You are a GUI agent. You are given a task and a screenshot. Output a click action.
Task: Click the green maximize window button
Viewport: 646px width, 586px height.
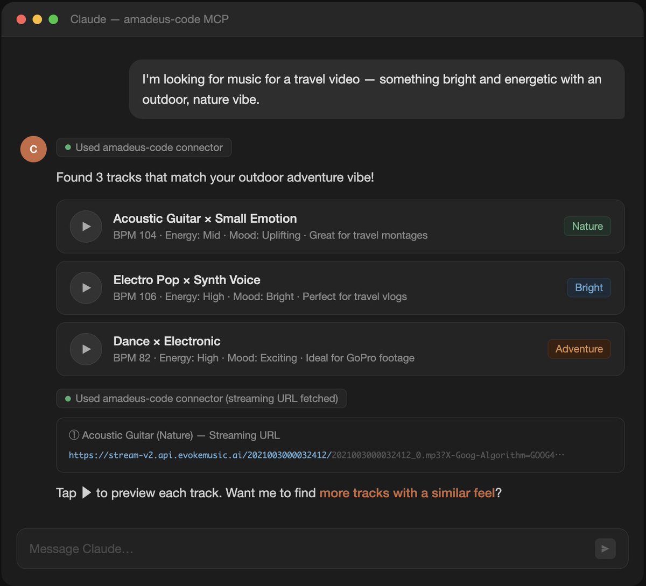click(53, 19)
